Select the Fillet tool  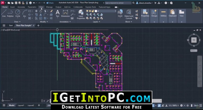coord(45,15)
